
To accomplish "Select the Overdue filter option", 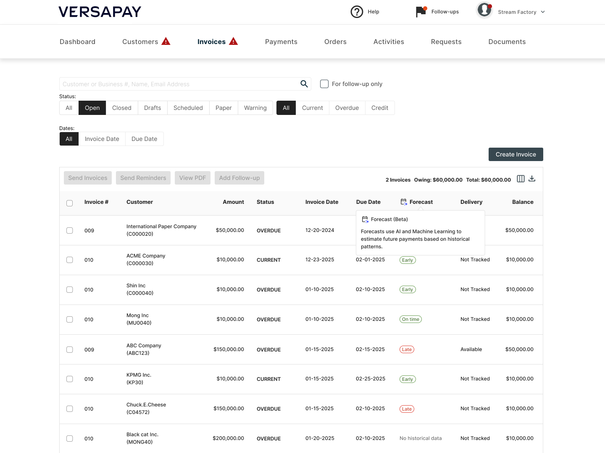I will [347, 108].
